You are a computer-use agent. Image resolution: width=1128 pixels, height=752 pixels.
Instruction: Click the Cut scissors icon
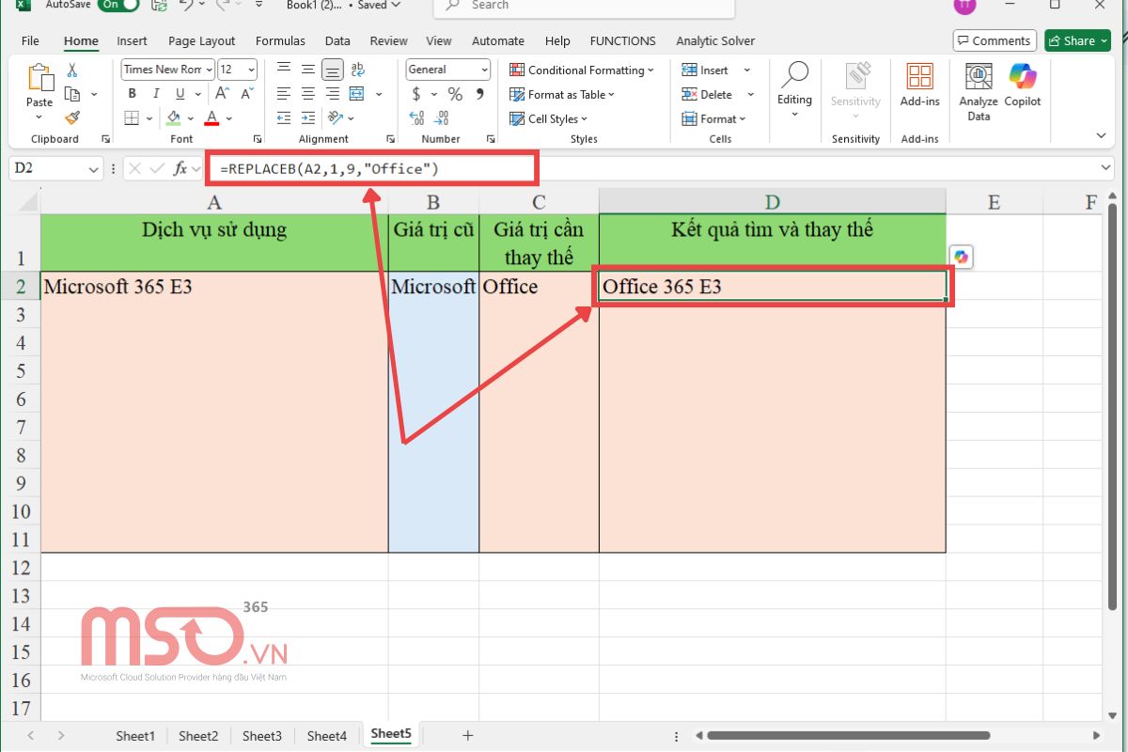coord(71,70)
